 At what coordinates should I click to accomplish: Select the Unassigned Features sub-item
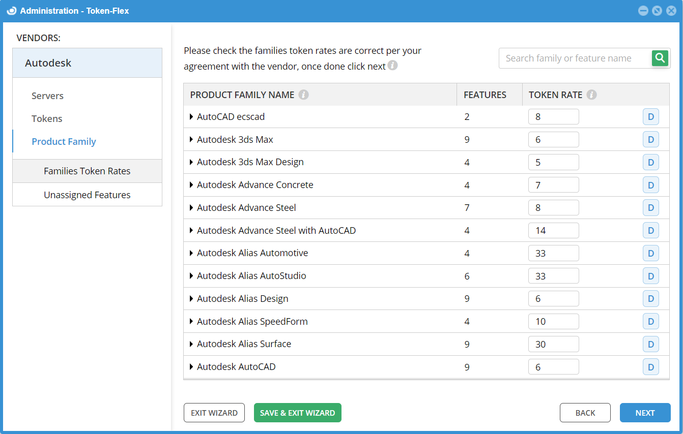pyautogui.click(x=87, y=195)
